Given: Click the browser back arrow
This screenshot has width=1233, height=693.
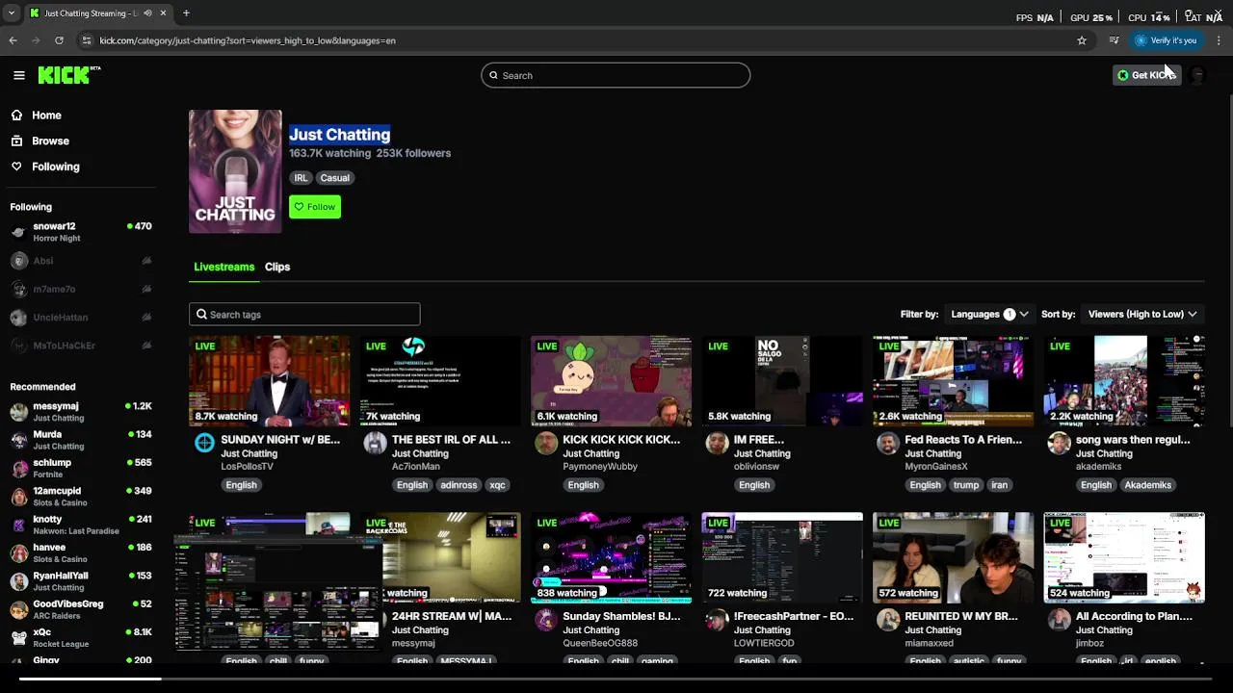Looking at the screenshot, I should (x=13, y=40).
